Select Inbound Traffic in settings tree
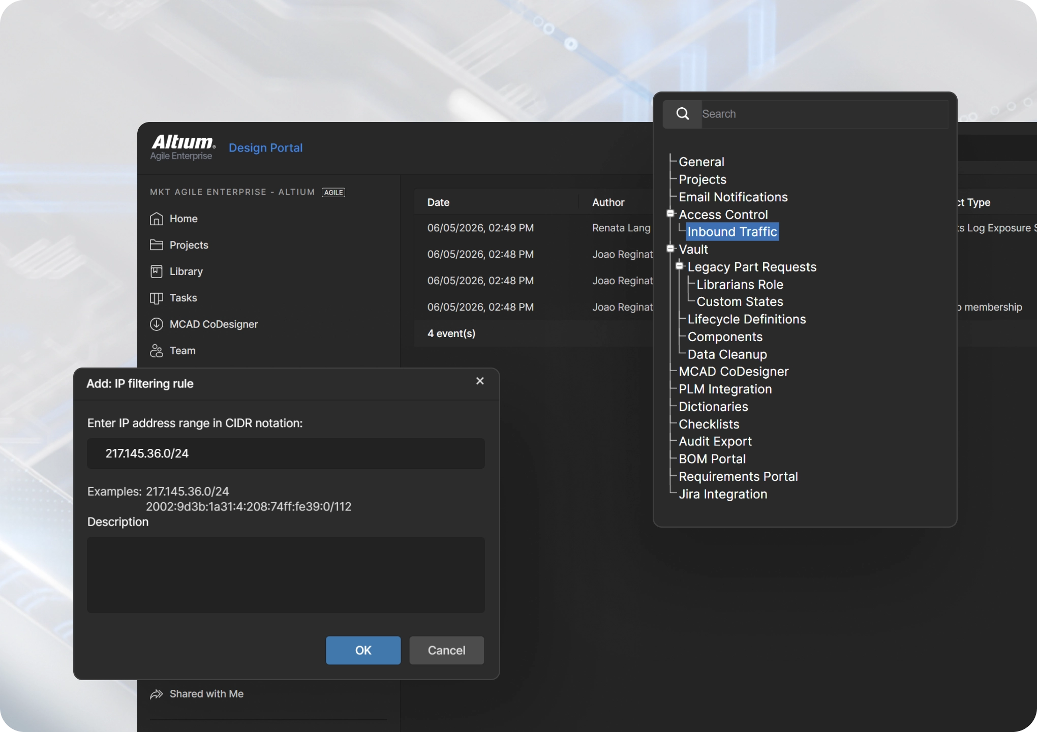Image resolution: width=1037 pixels, height=732 pixels. point(732,232)
